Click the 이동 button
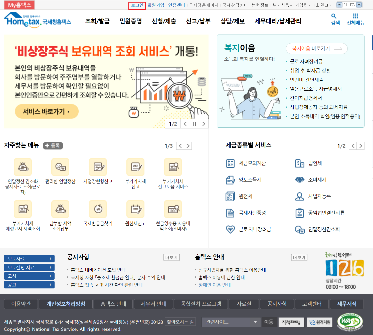The image size is (373, 335). [269, 322]
